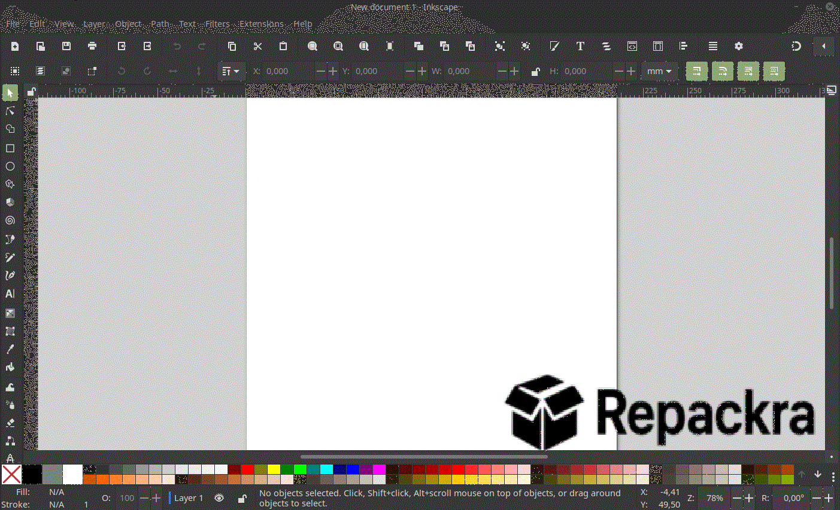The height and width of the screenshot is (510, 840).
Task: Toggle guides lock at ruler corner
Action: click(x=32, y=91)
